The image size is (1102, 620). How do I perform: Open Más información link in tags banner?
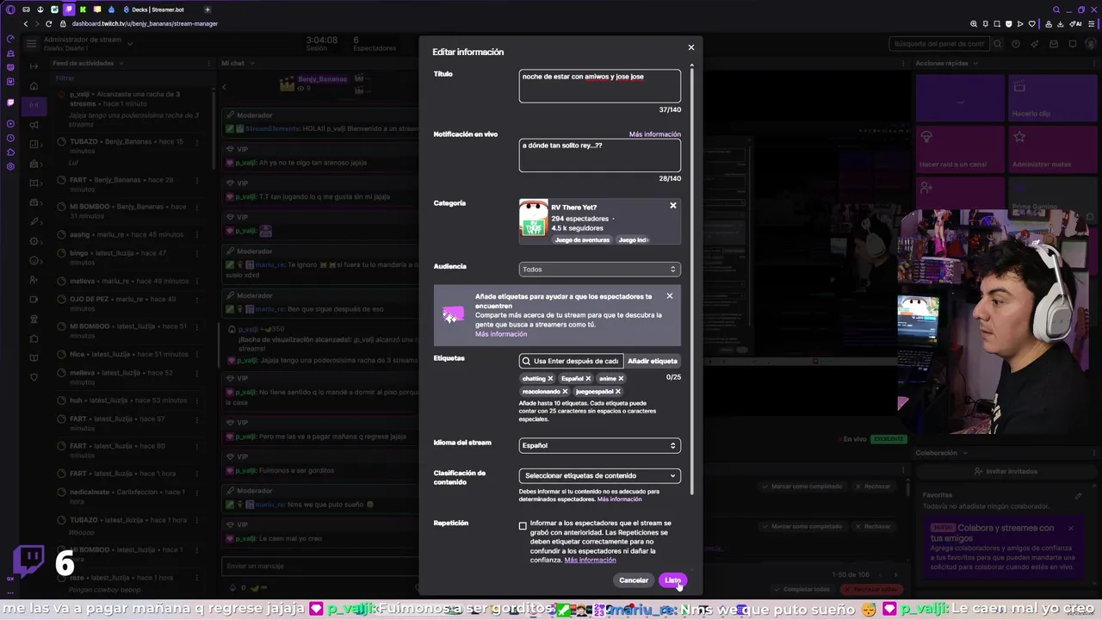point(500,334)
